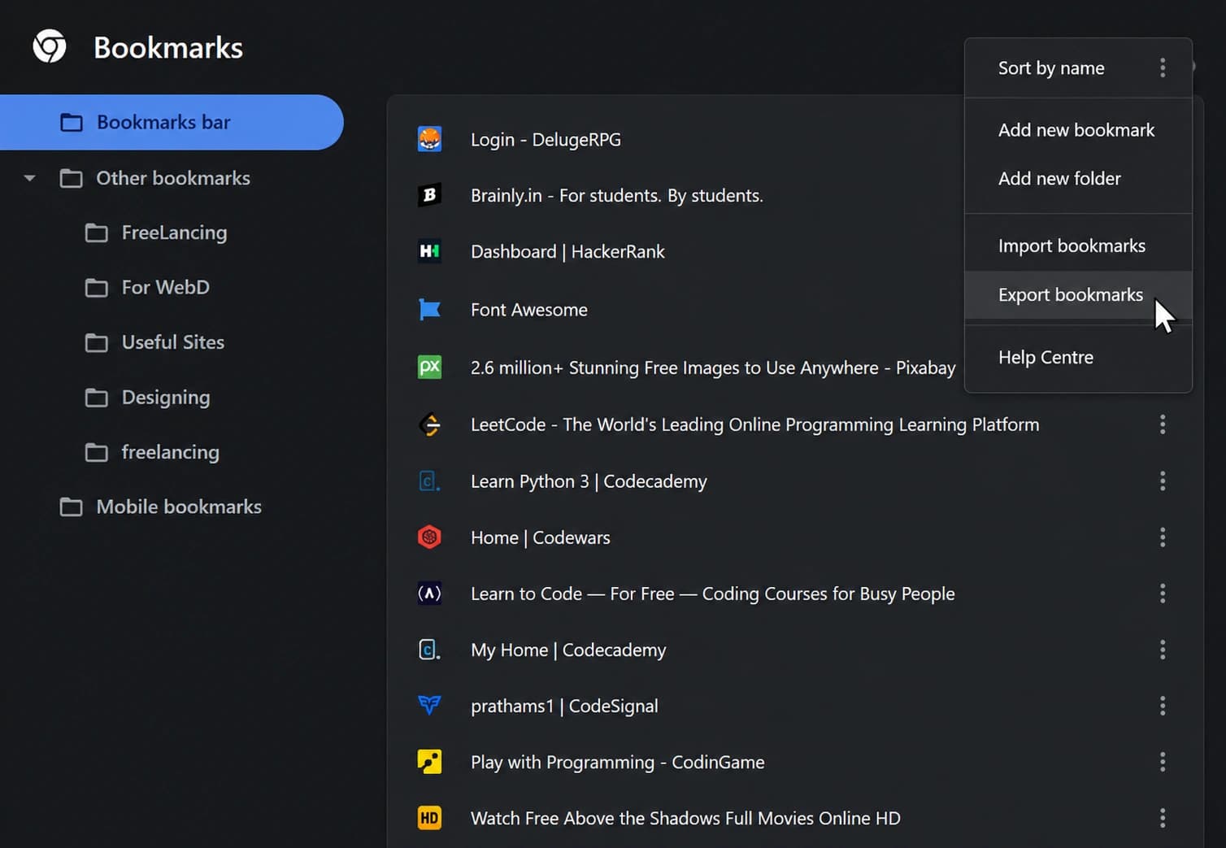This screenshot has width=1226, height=848.
Task: Click the Learn to Code favicon
Action: pyautogui.click(x=429, y=594)
